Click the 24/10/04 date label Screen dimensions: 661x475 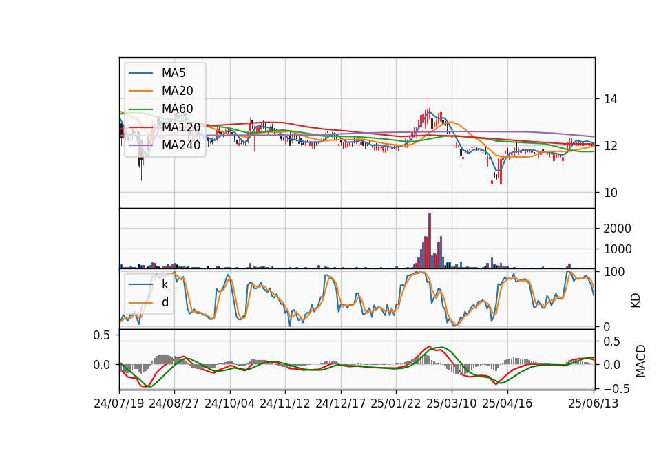[x=230, y=403]
